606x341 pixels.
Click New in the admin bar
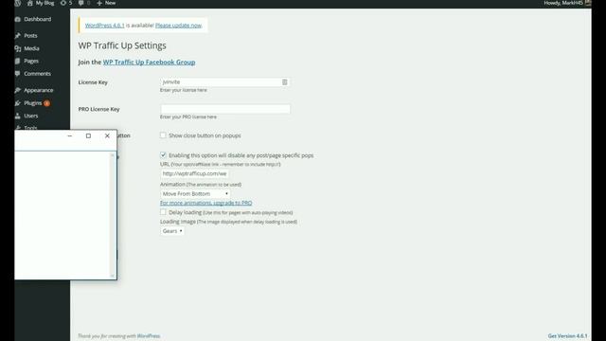coord(110,3)
